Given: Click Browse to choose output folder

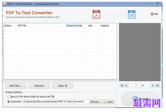Looking at the screenshot, I should [x=96, y=102].
